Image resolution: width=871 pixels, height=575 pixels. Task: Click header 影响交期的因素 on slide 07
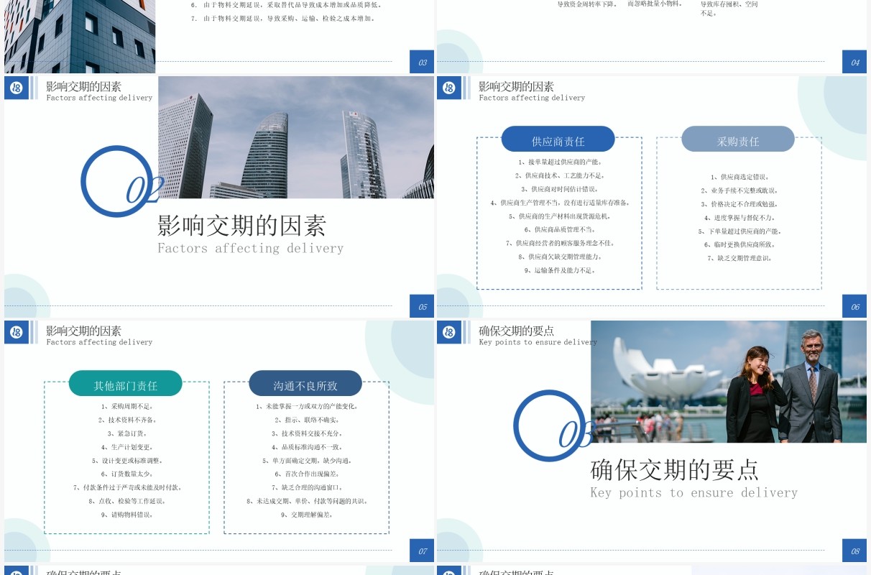click(x=84, y=331)
